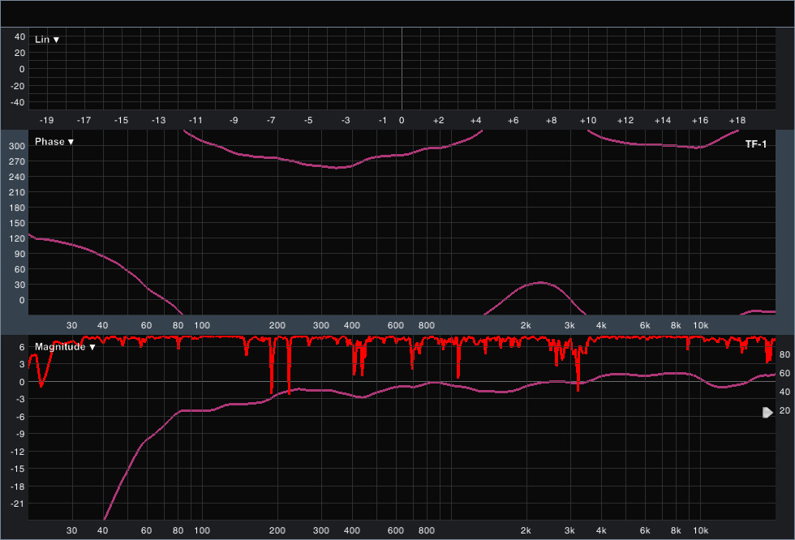Click the +18 label on time axis
This screenshot has height=540, width=795.
737,121
